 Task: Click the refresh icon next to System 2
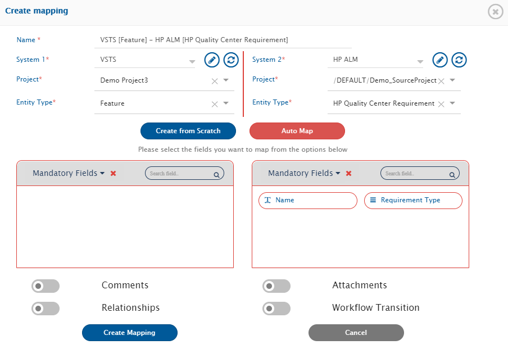pos(459,60)
